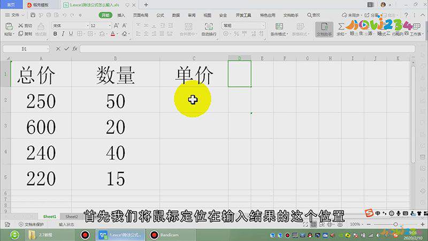428x241 pixels.
Task: Confirm entry with the checkmark icon
Action: click(x=66, y=49)
